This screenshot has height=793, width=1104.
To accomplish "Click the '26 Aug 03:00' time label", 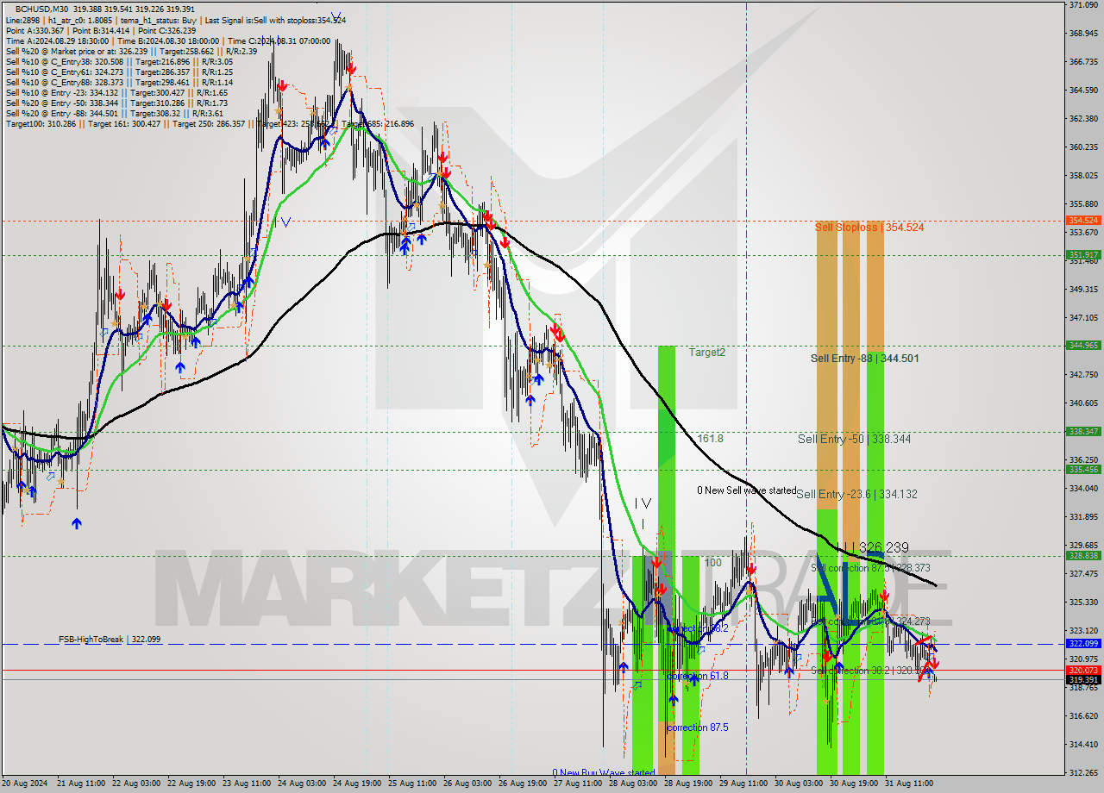I will [467, 784].
